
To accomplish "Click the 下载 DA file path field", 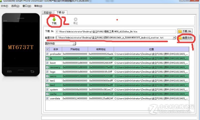I will click(x=116, y=31).
